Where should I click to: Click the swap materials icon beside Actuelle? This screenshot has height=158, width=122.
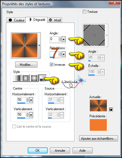[111, 109]
